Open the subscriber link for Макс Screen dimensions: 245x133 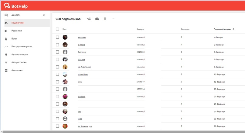(x=82, y=45)
